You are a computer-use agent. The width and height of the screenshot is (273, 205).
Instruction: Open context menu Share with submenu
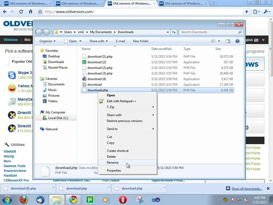(127, 115)
